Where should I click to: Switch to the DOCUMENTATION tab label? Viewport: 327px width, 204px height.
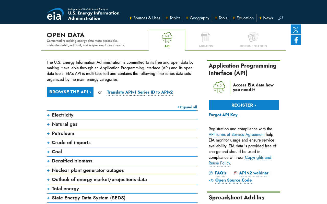[x=253, y=46]
